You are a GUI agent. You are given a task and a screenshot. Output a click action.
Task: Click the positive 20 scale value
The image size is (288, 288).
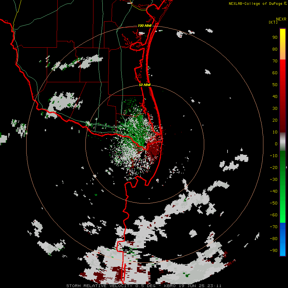point(275,120)
